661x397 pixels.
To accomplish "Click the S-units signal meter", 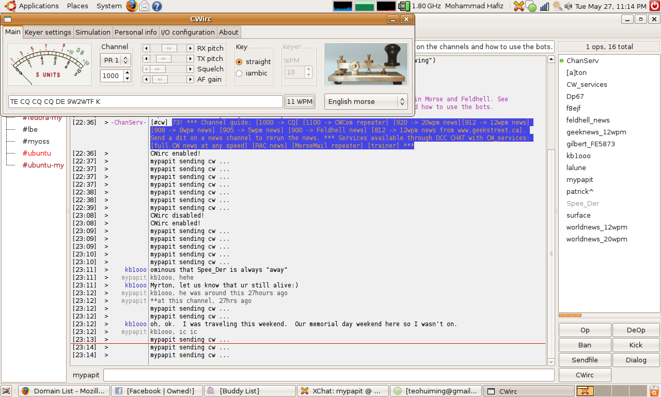I will [49, 64].
